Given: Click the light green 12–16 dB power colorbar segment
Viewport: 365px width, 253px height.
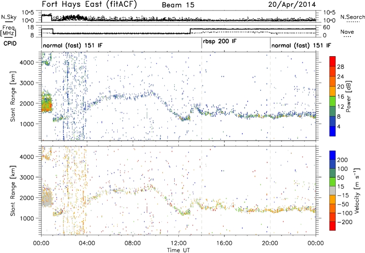Looking at the screenshot, I should 333,101.
